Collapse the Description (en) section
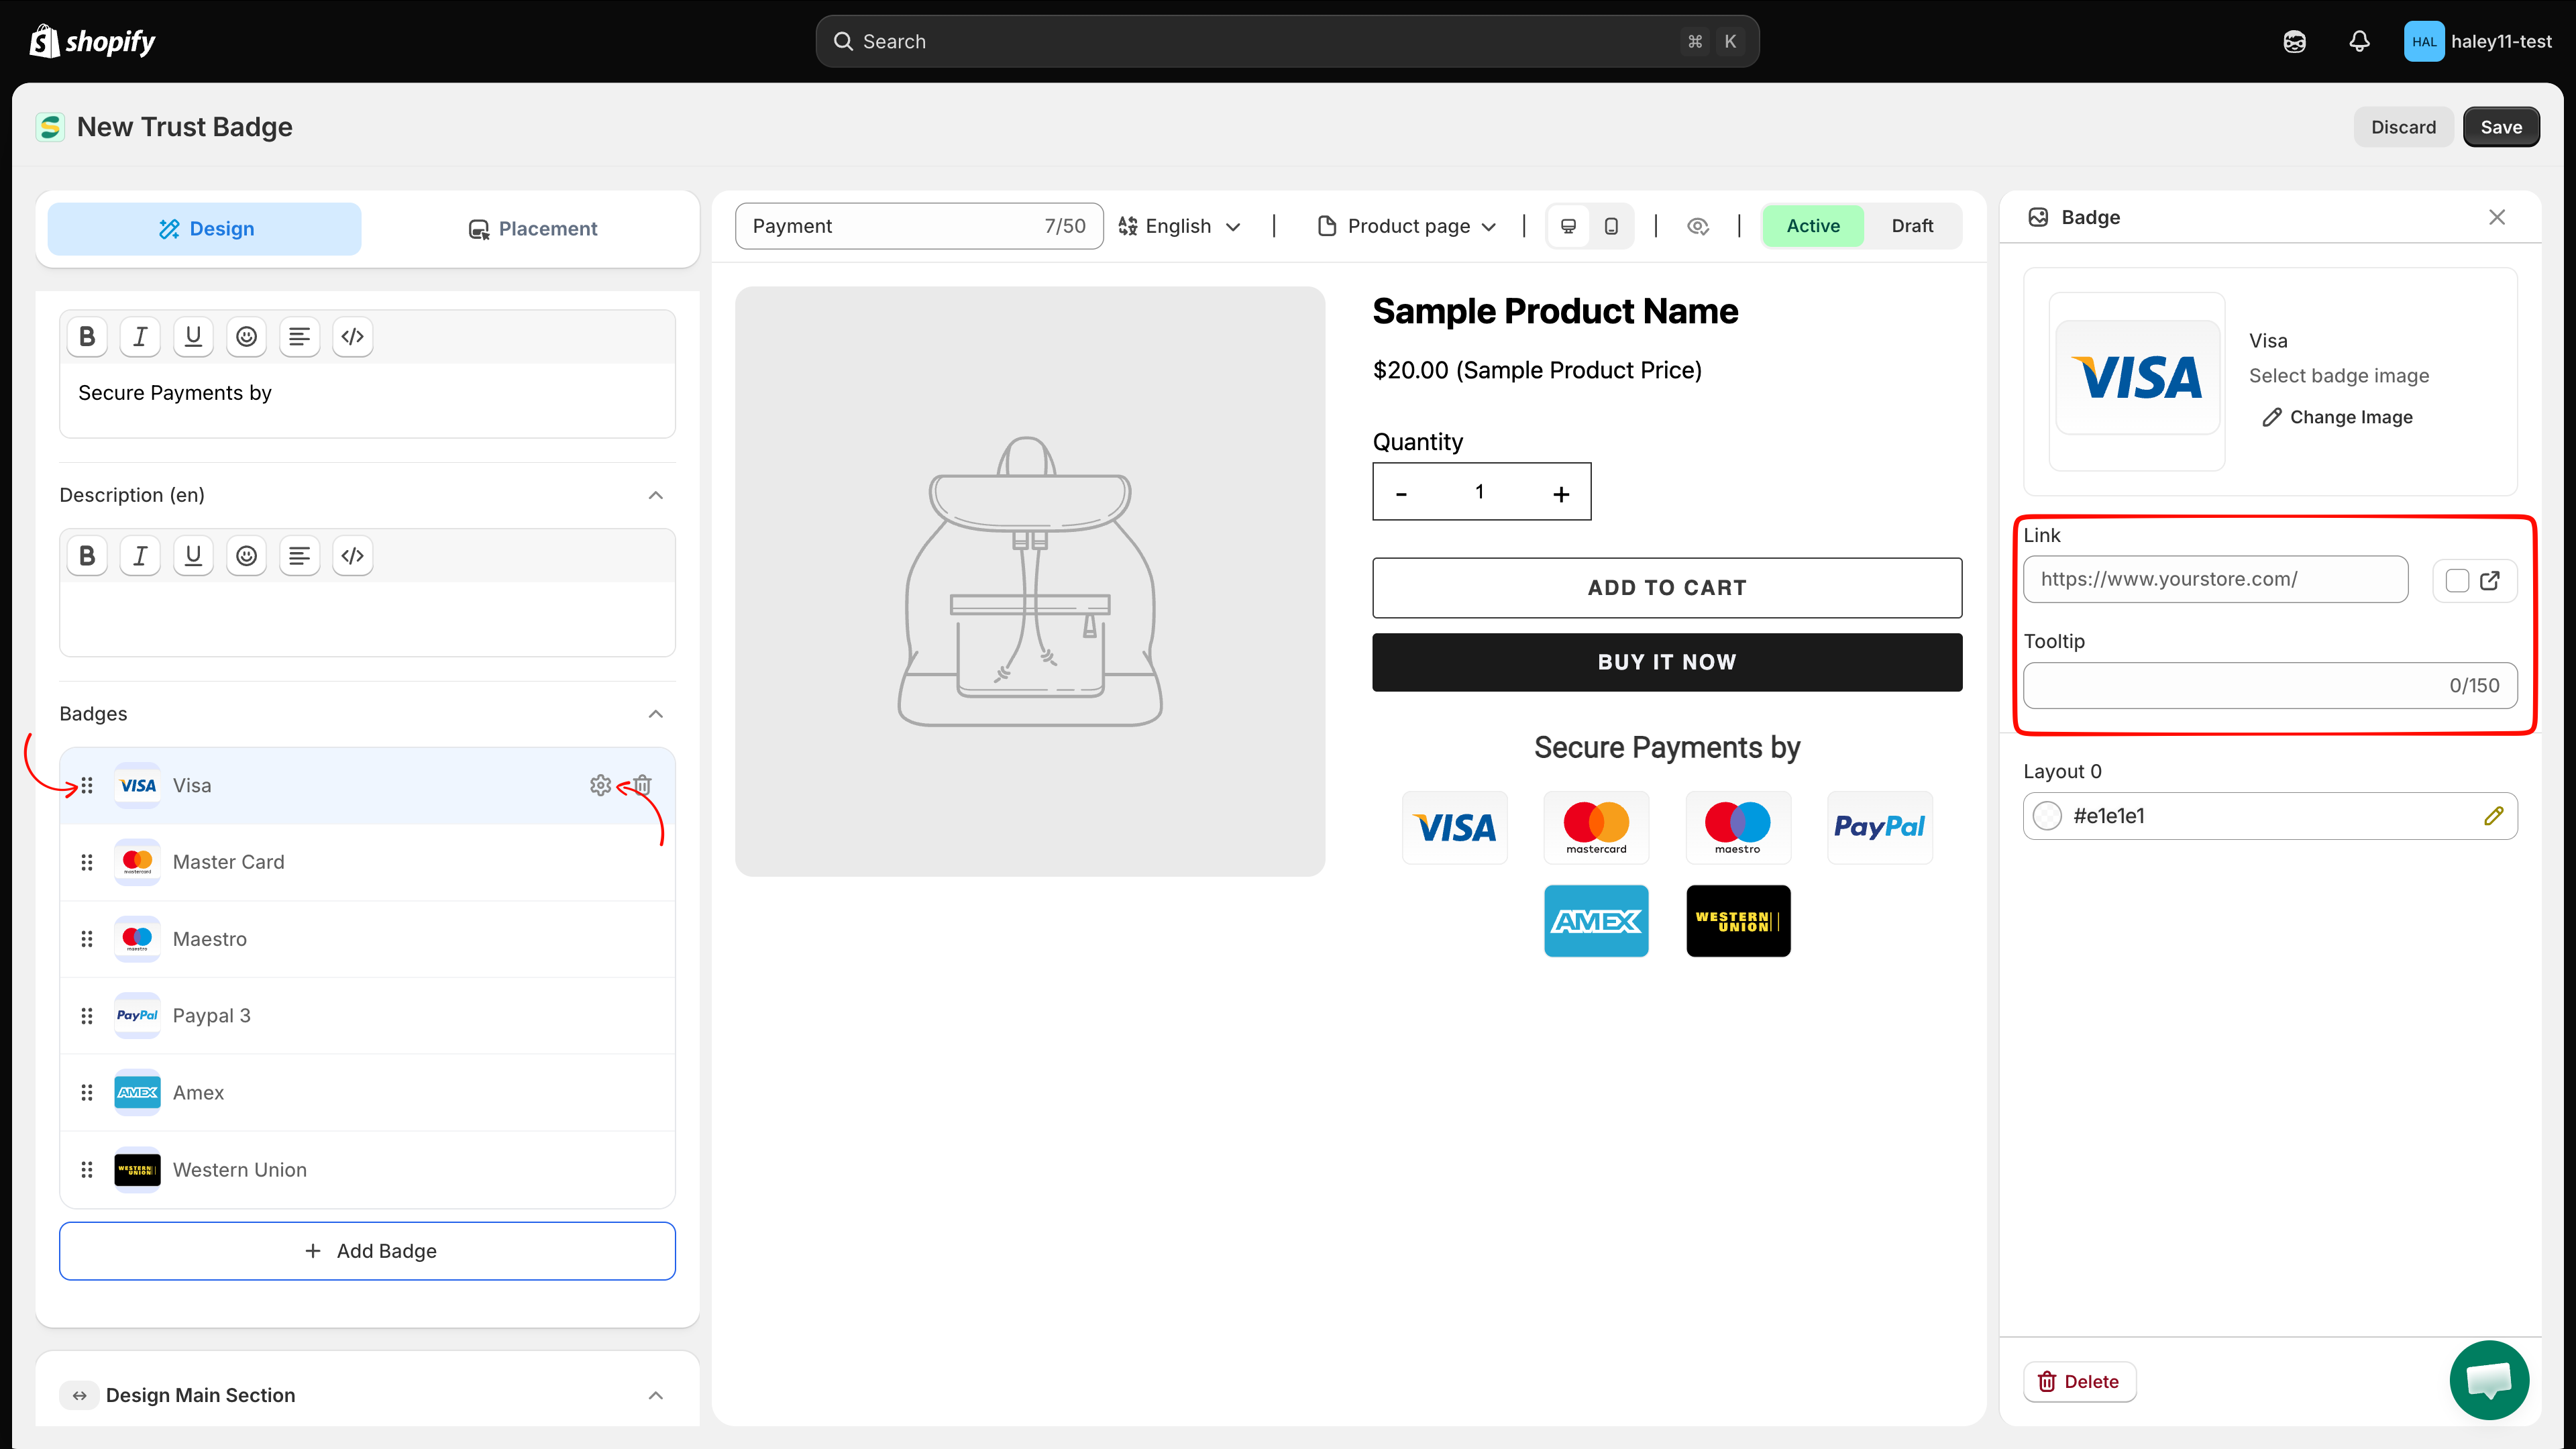This screenshot has height=1449, width=2576. (x=655, y=495)
